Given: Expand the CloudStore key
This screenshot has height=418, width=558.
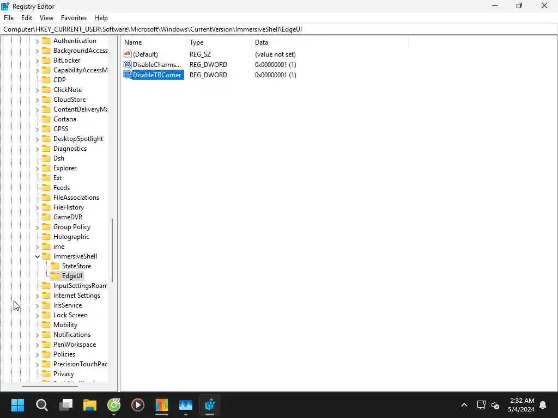Looking at the screenshot, I should click(37, 100).
